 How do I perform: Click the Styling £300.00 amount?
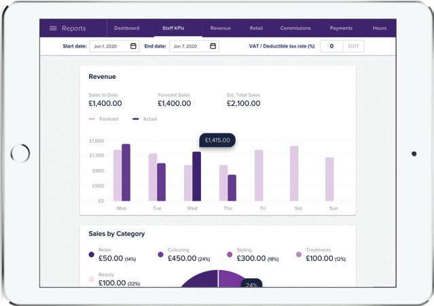tap(251, 258)
